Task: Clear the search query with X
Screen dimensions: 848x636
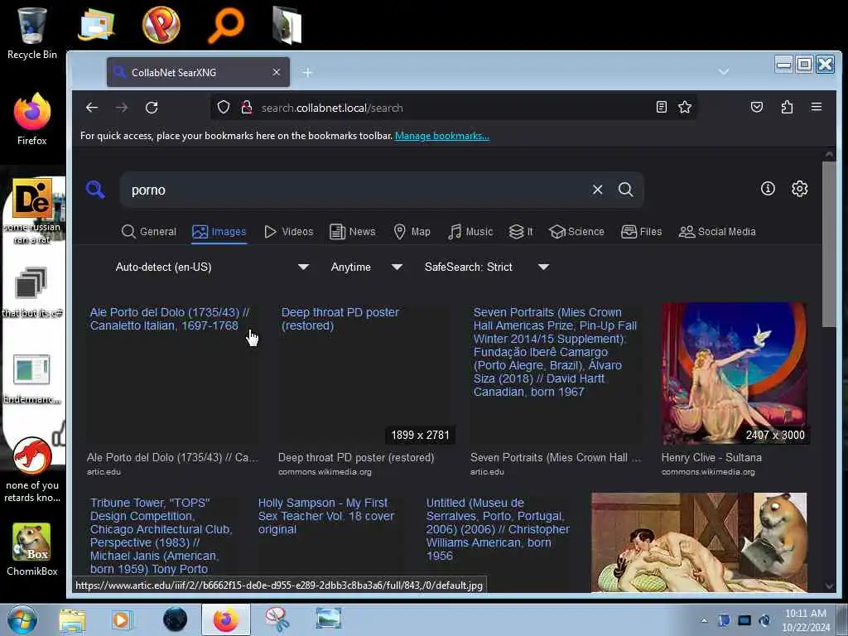Action: coord(598,190)
